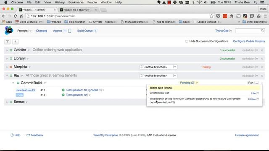Open the Apple menu
This screenshot has height=151, width=269.
click(5, 3)
